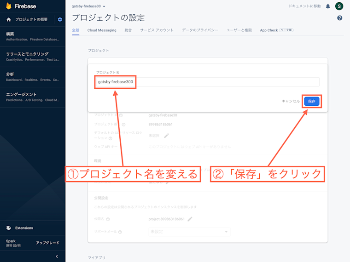
Task: Open the user account avatar S
Action: 339,6
